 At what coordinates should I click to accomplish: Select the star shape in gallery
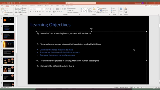[x=90, y=12]
